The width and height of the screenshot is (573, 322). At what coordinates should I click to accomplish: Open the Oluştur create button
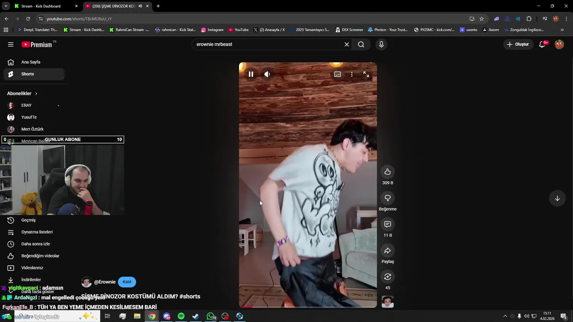[x=518, y=44]
